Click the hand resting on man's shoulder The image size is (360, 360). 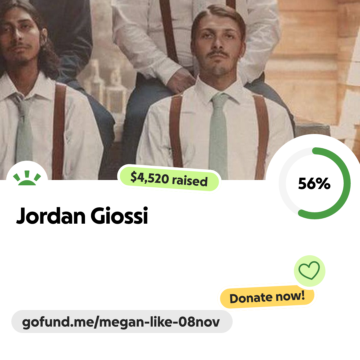181,80
